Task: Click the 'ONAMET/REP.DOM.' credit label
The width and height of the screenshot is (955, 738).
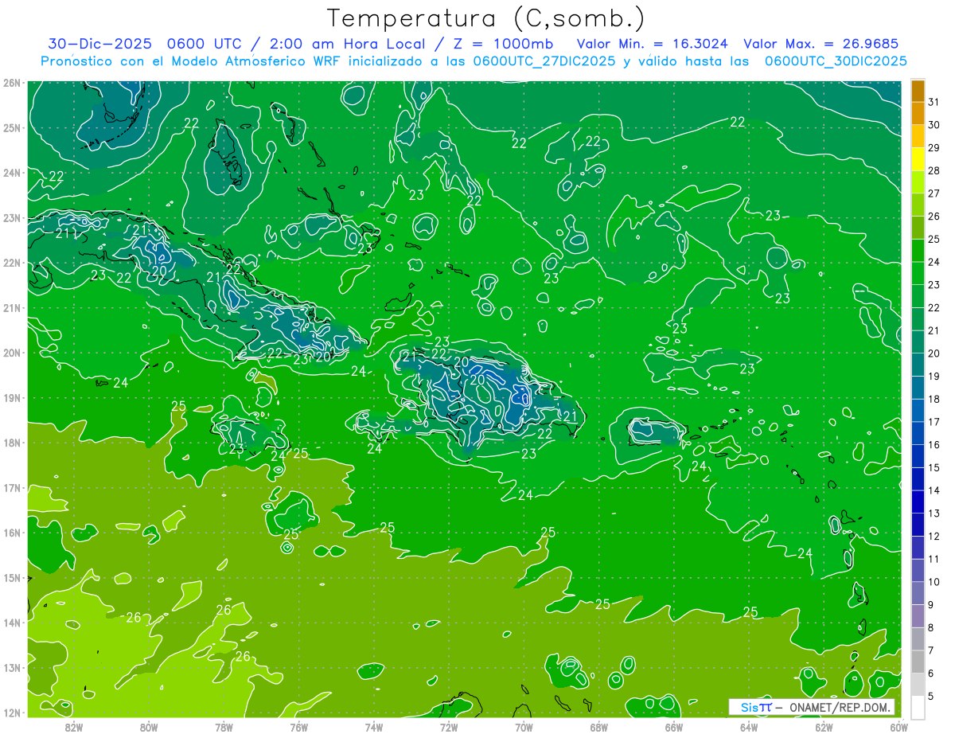Action: click(x=839, y=707)
